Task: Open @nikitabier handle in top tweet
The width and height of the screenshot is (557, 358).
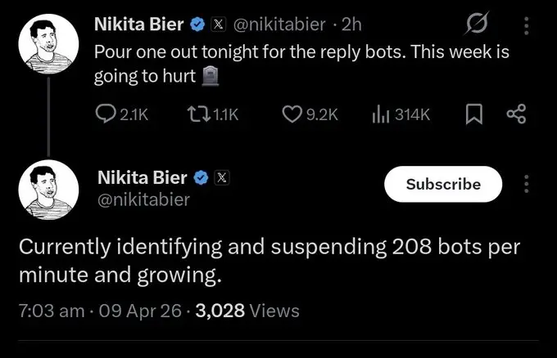Action: click(x=278, y=25)
